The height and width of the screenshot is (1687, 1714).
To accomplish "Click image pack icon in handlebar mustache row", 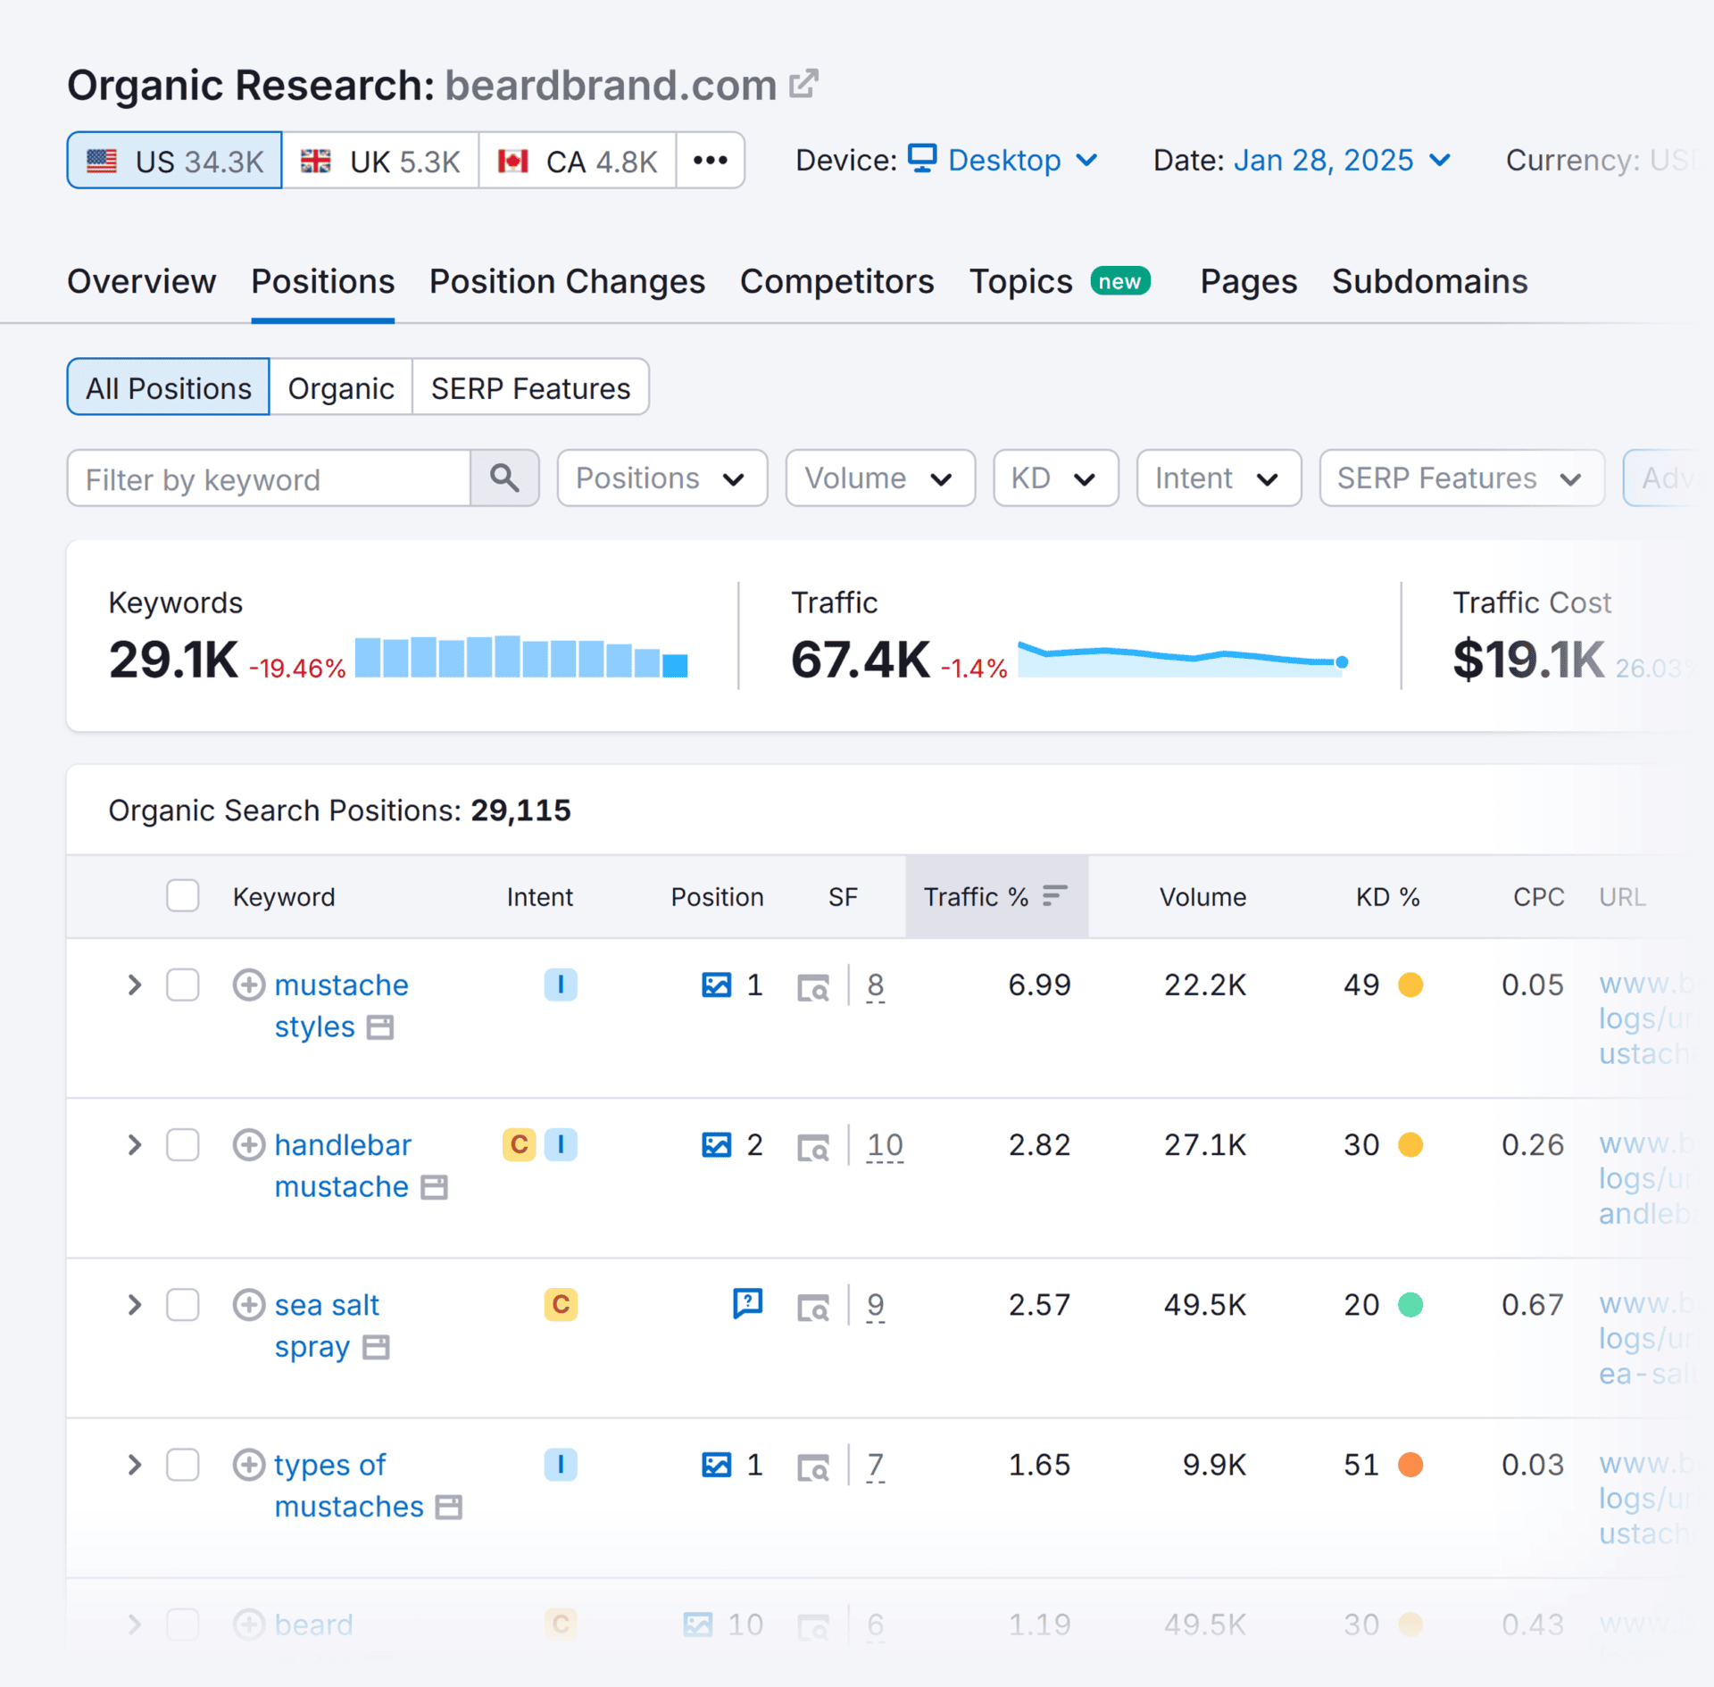I will pos(717,1144).
